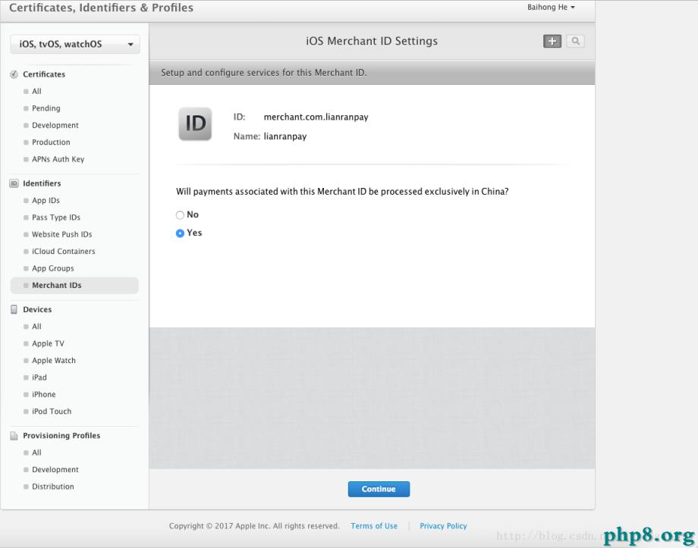Open App IDs list

pyautogui.click(x=46, y=201)
